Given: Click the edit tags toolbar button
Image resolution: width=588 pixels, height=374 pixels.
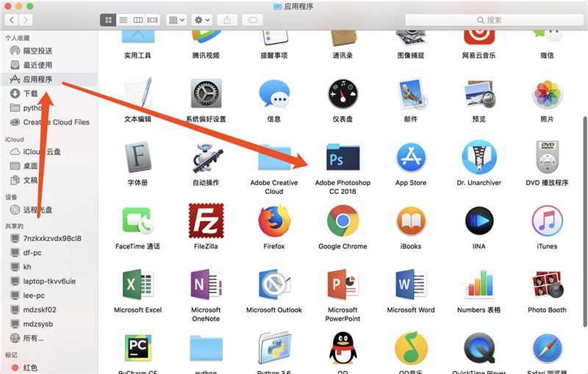Looking at the screenshot, I should point(252,20).
